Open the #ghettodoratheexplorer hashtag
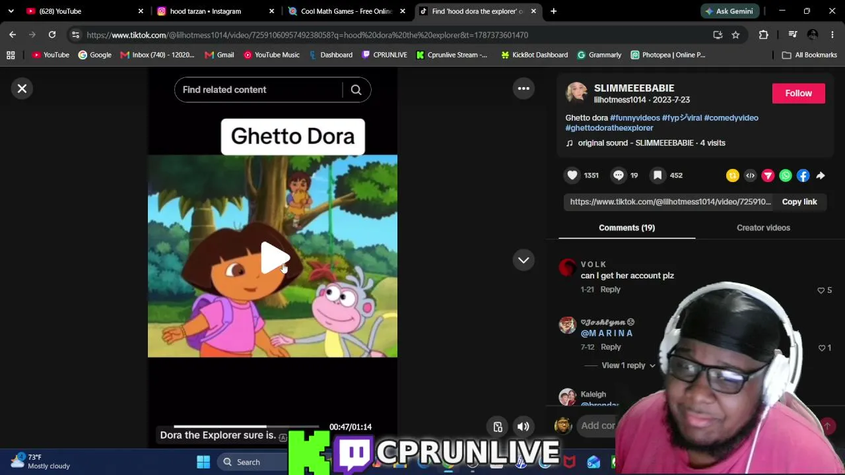This screenshot has width=845, height=475. 609,128
